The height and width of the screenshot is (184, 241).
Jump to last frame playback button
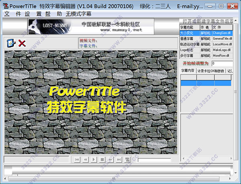[119, 160]
